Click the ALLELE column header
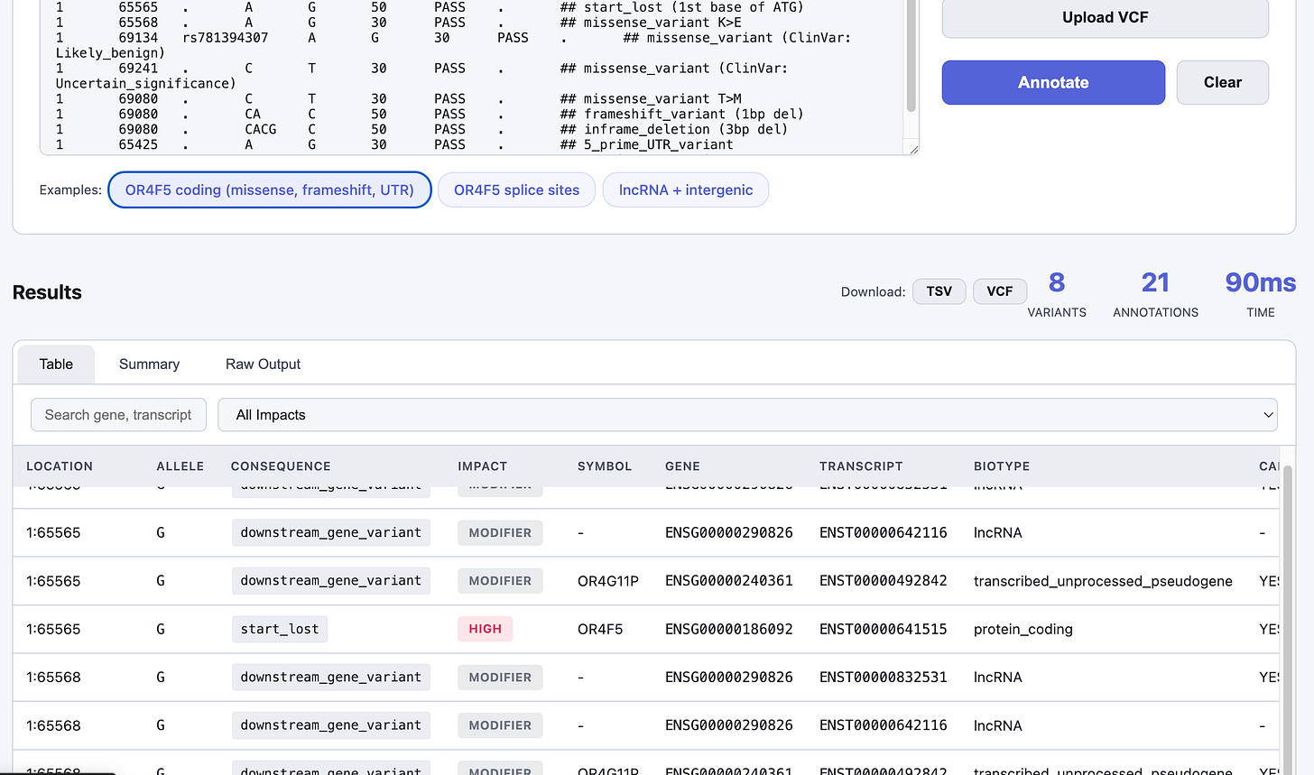The width and height of the screenshot is (1314, 775). pos(180,466)
